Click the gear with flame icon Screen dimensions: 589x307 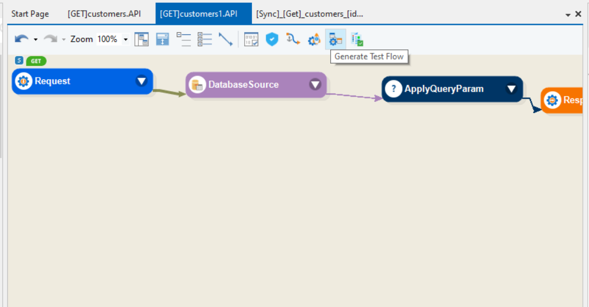[x=314, y=39]
